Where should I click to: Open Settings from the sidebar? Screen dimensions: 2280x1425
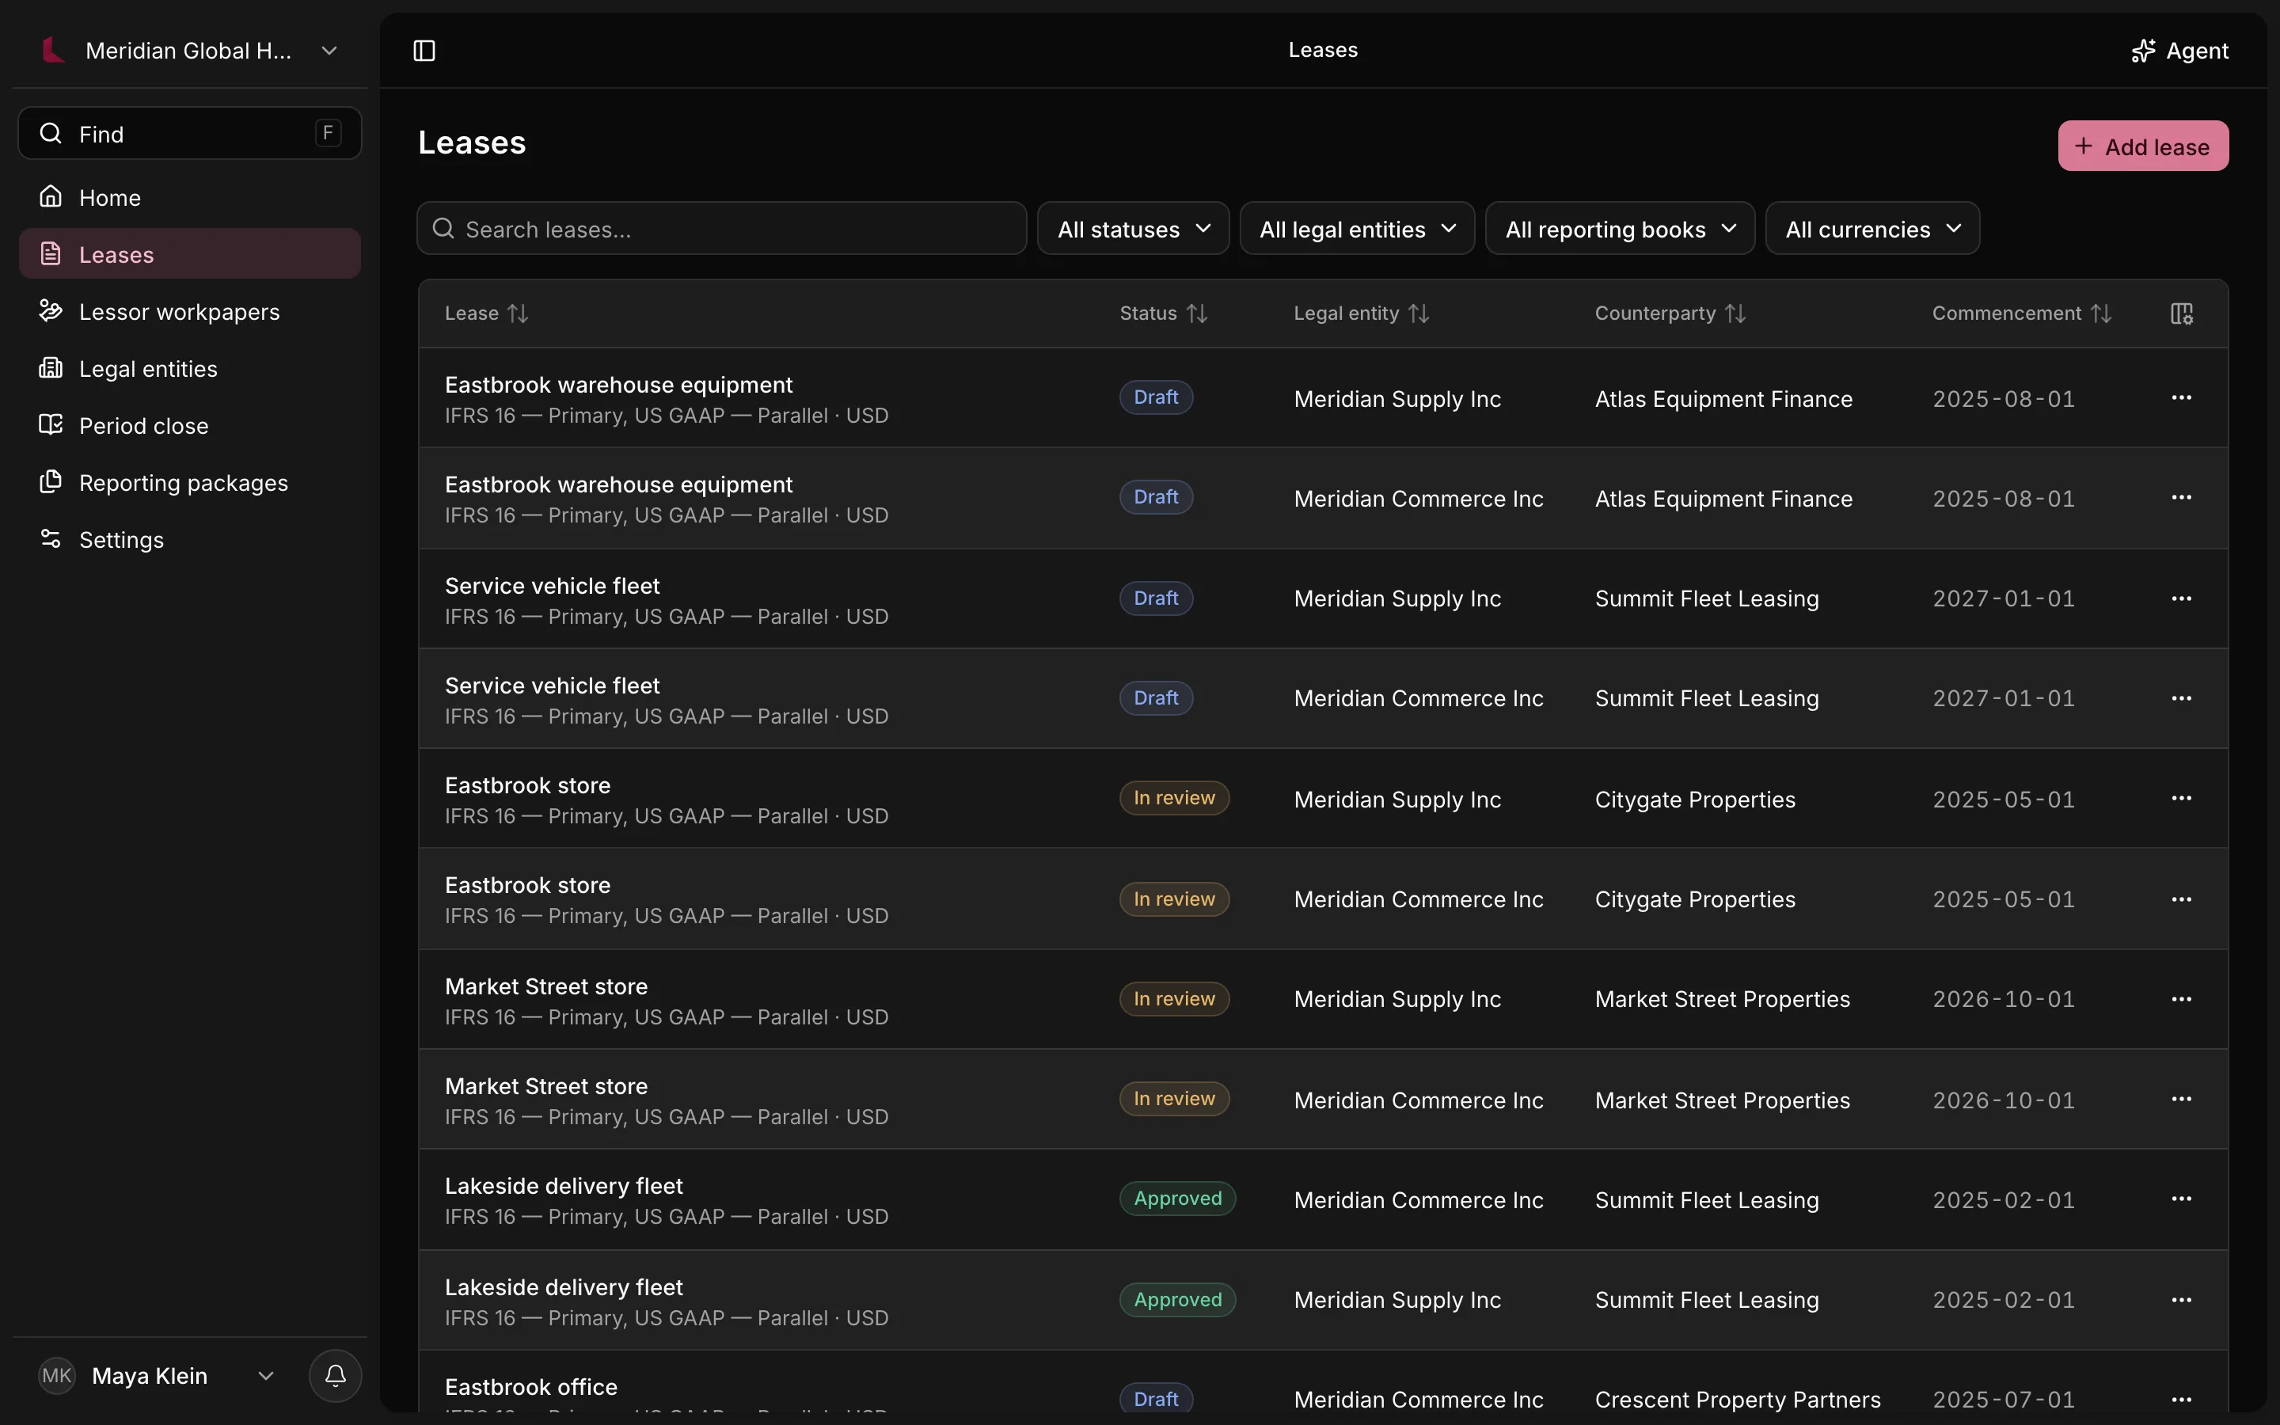(x=189, y=540)
